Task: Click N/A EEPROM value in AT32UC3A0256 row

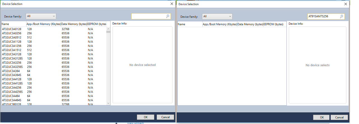Action: [90, 33]
